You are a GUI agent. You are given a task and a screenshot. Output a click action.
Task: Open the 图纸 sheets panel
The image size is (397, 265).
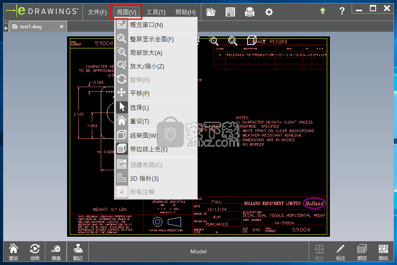point(383,252)
